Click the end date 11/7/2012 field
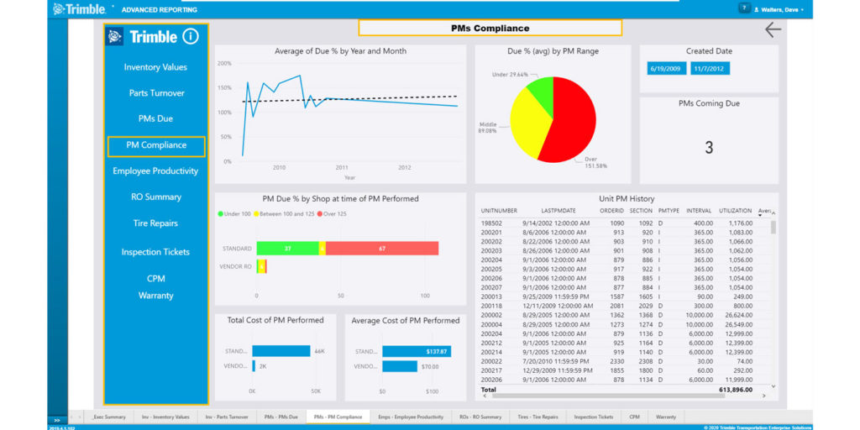 (710, 69)
